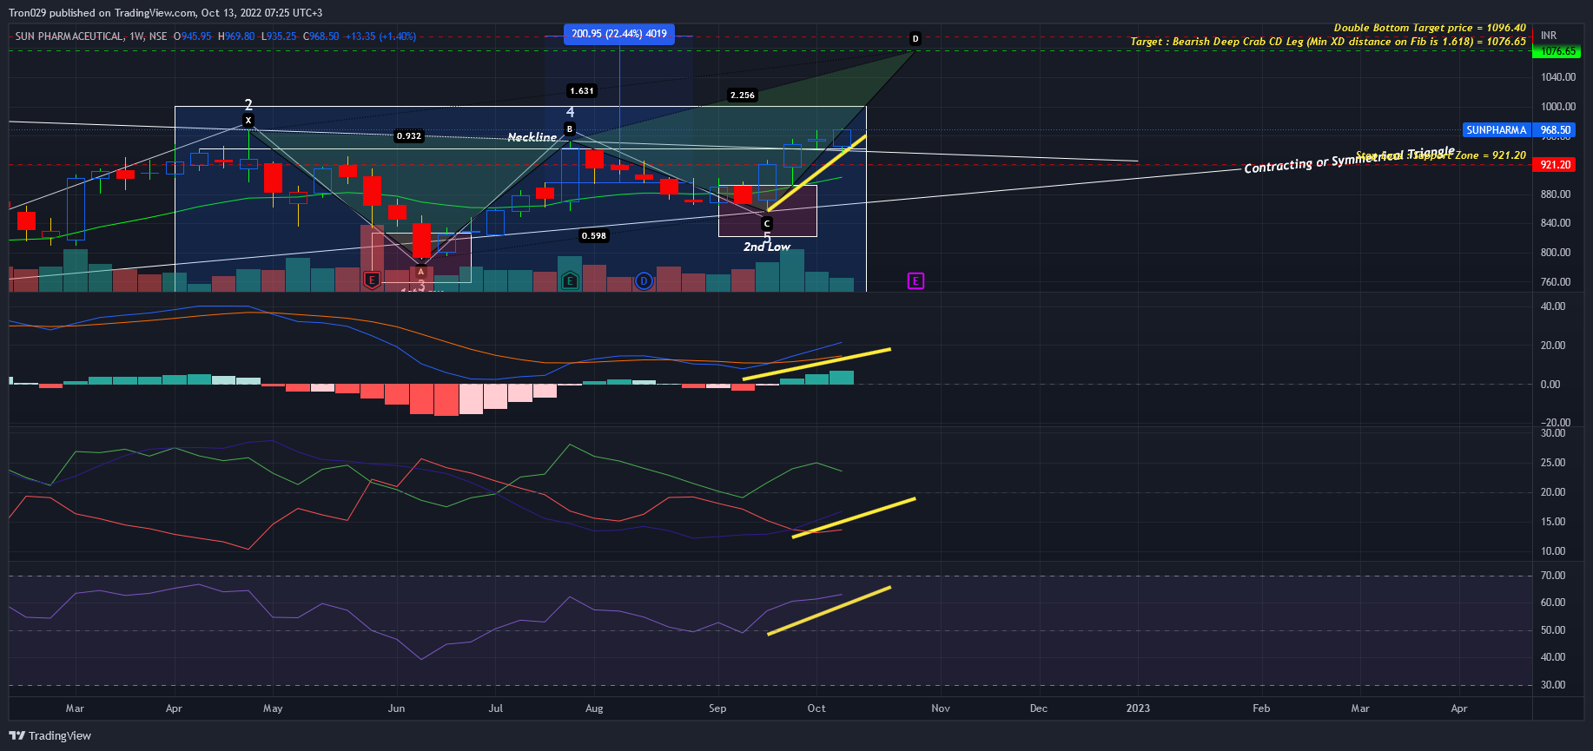
Task: Select the A point label of the harmonic pattern
Action: [421, 272]
